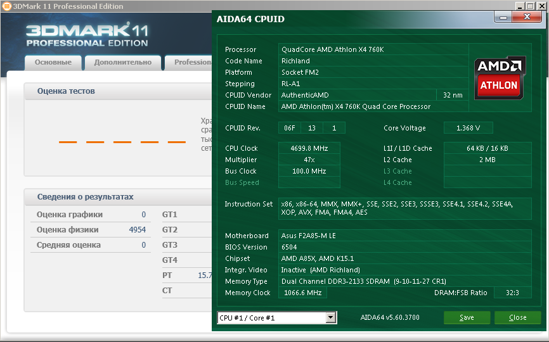Click the 1.368 V core voltage field
The width and height of the screenshot is (549, 342).
468,128
